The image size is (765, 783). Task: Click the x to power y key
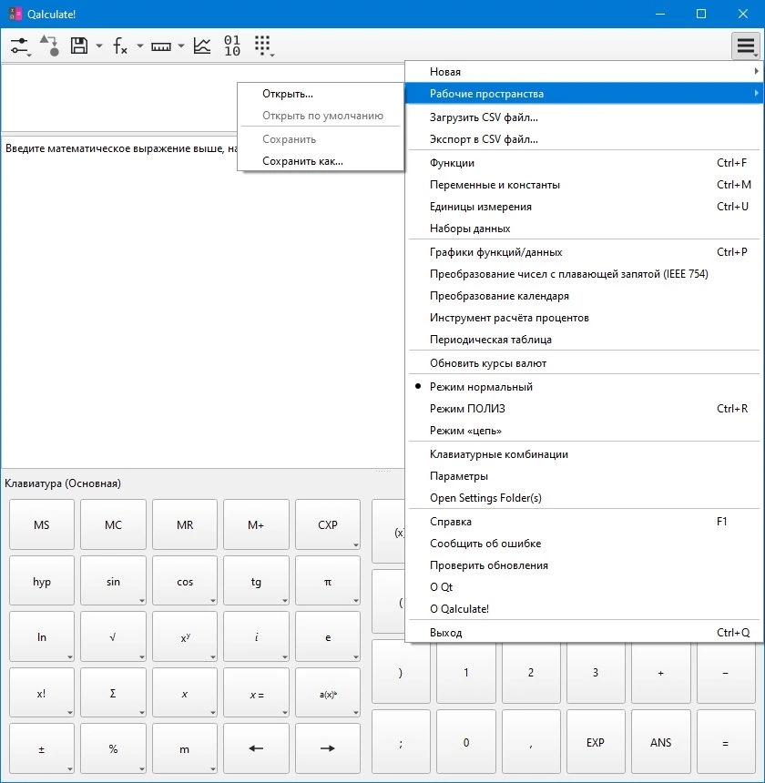coord(185,636)
